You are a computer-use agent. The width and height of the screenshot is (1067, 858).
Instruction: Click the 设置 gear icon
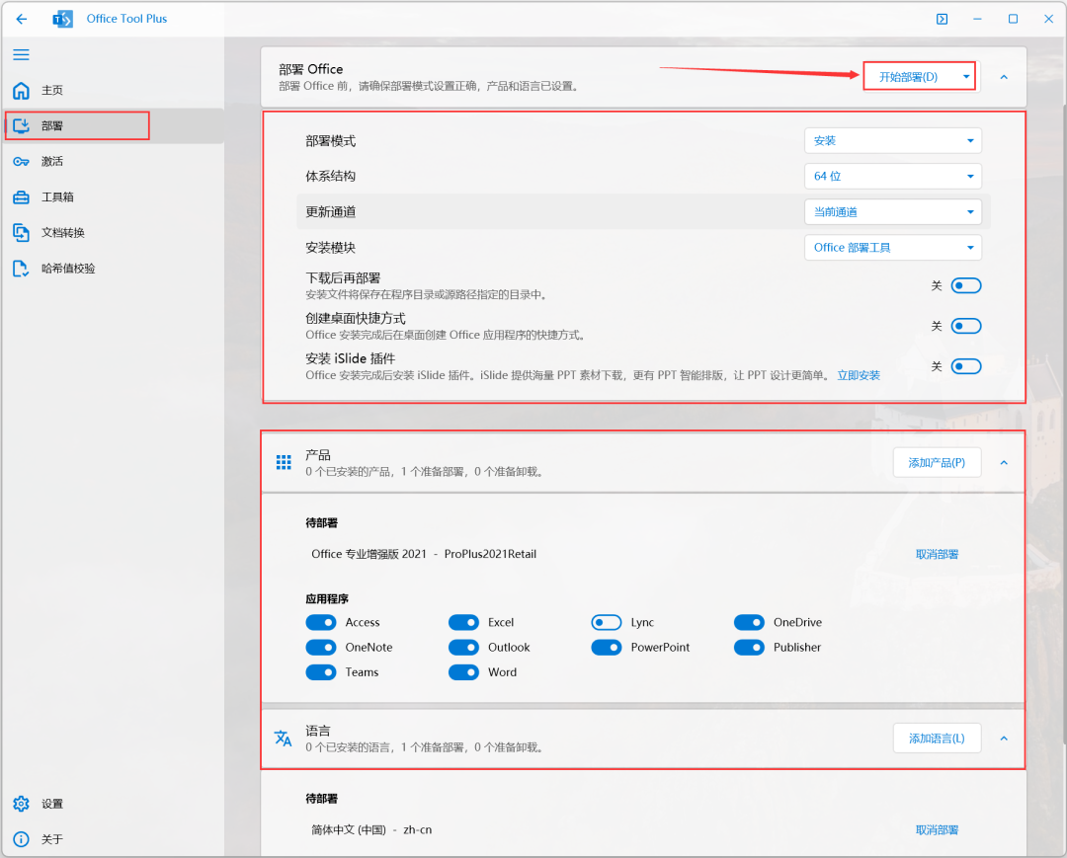pyautogui.click(x=21, y=804)
